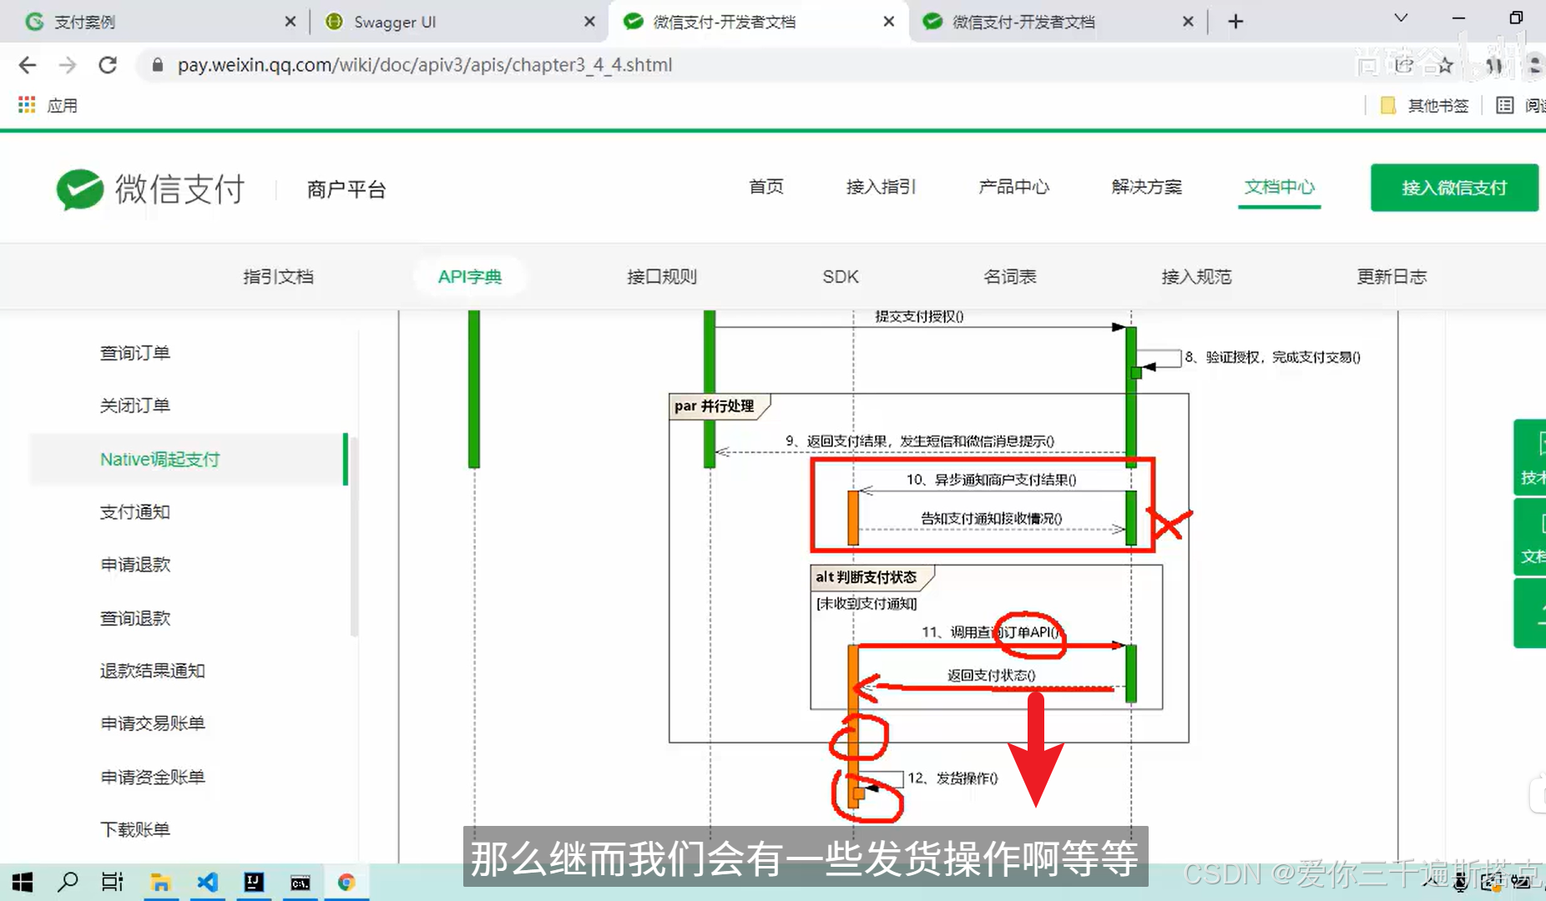Click the 接入微信支付 green button
The image size is (1546, 901).
(x=1454, y=188)
